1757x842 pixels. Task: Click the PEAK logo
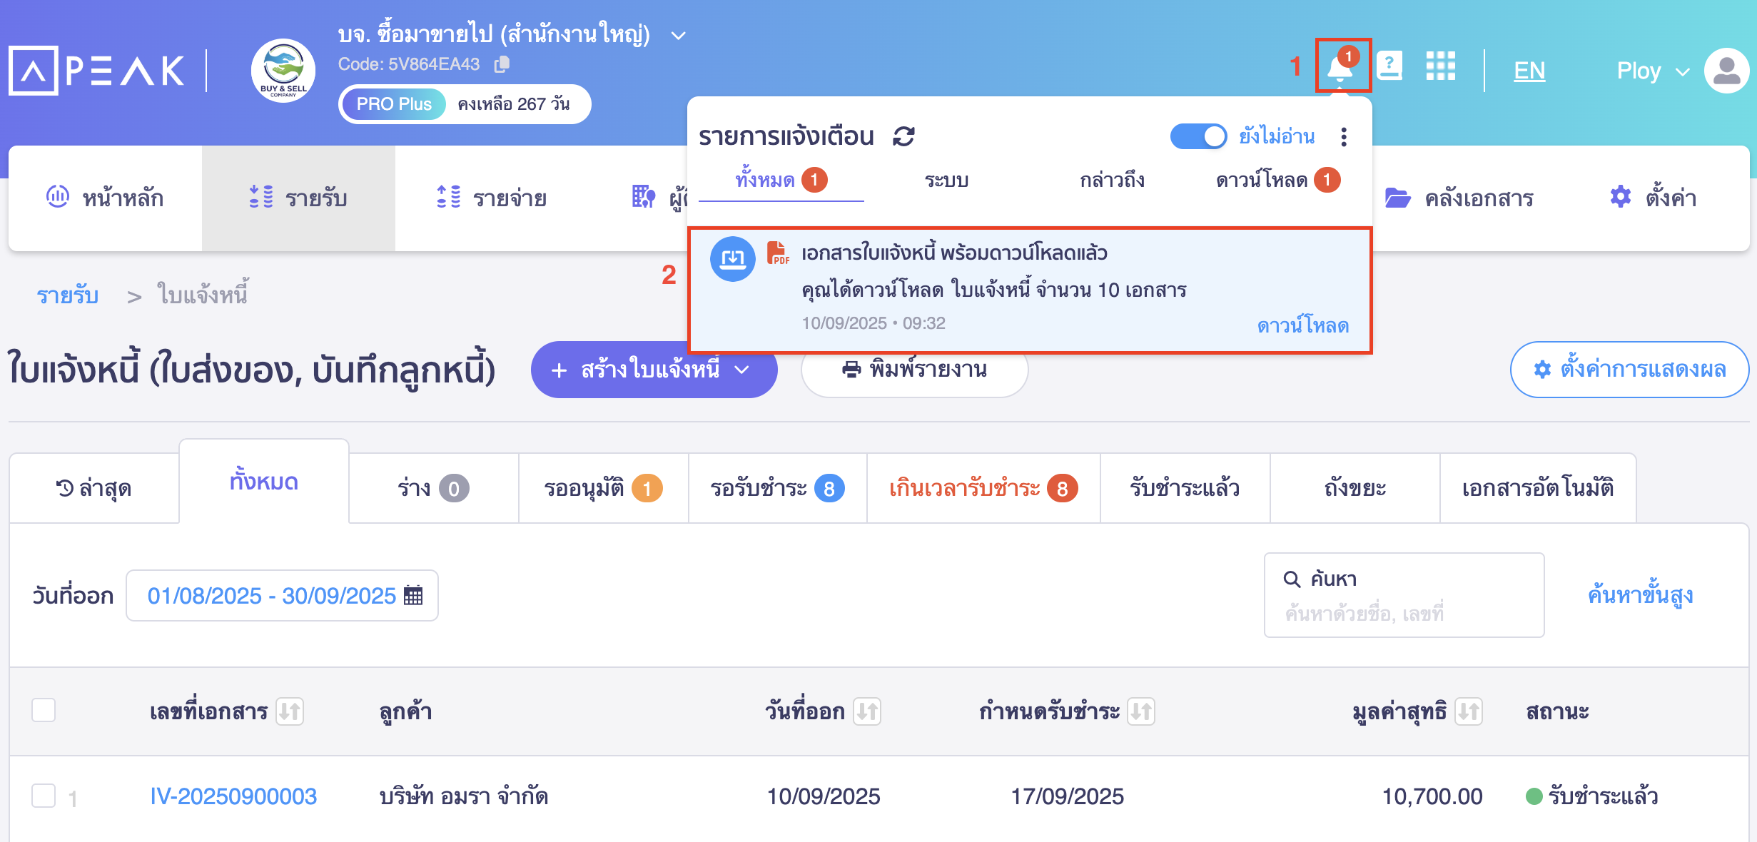click(96, 70)
